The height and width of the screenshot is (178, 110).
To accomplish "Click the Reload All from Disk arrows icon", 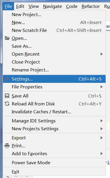I will tap(7, 104).
